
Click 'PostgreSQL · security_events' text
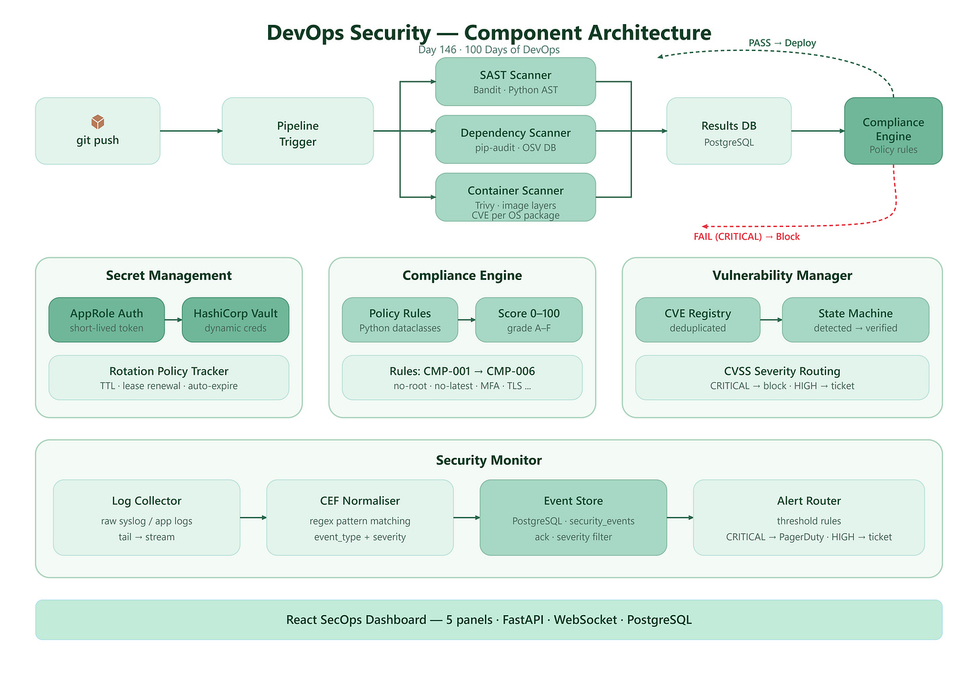tap(574, 521)
